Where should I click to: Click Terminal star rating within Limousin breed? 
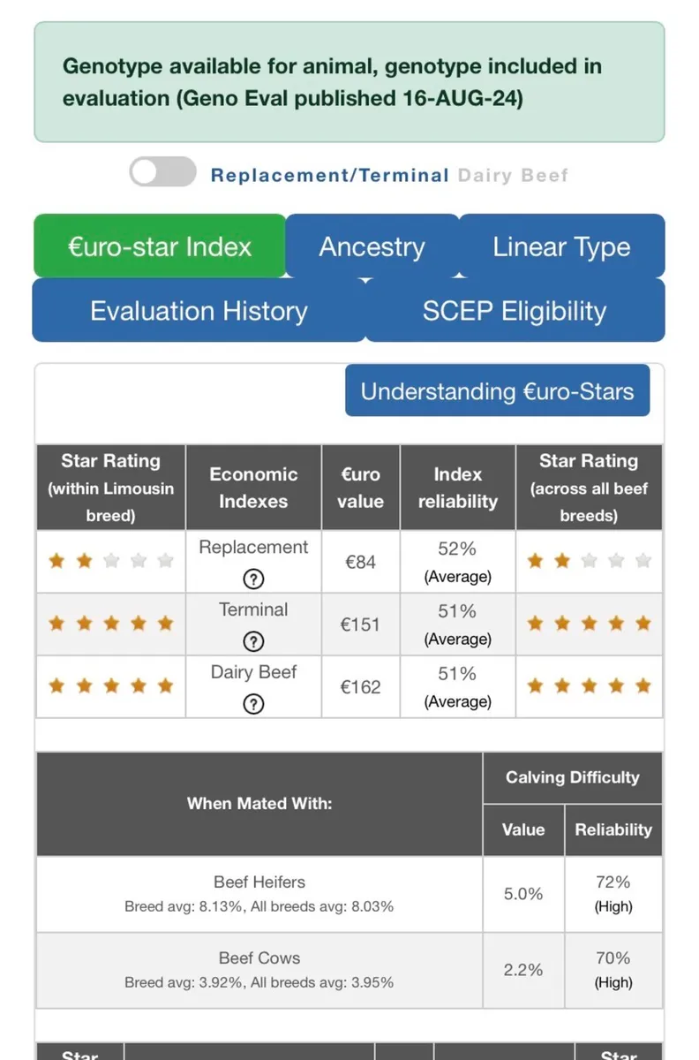click(x=110, y=624)
